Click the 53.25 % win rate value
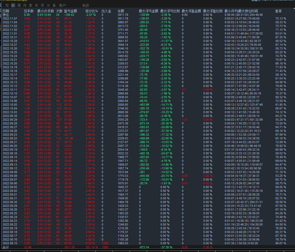Viewport: 295px width, 252px height. 281,176
